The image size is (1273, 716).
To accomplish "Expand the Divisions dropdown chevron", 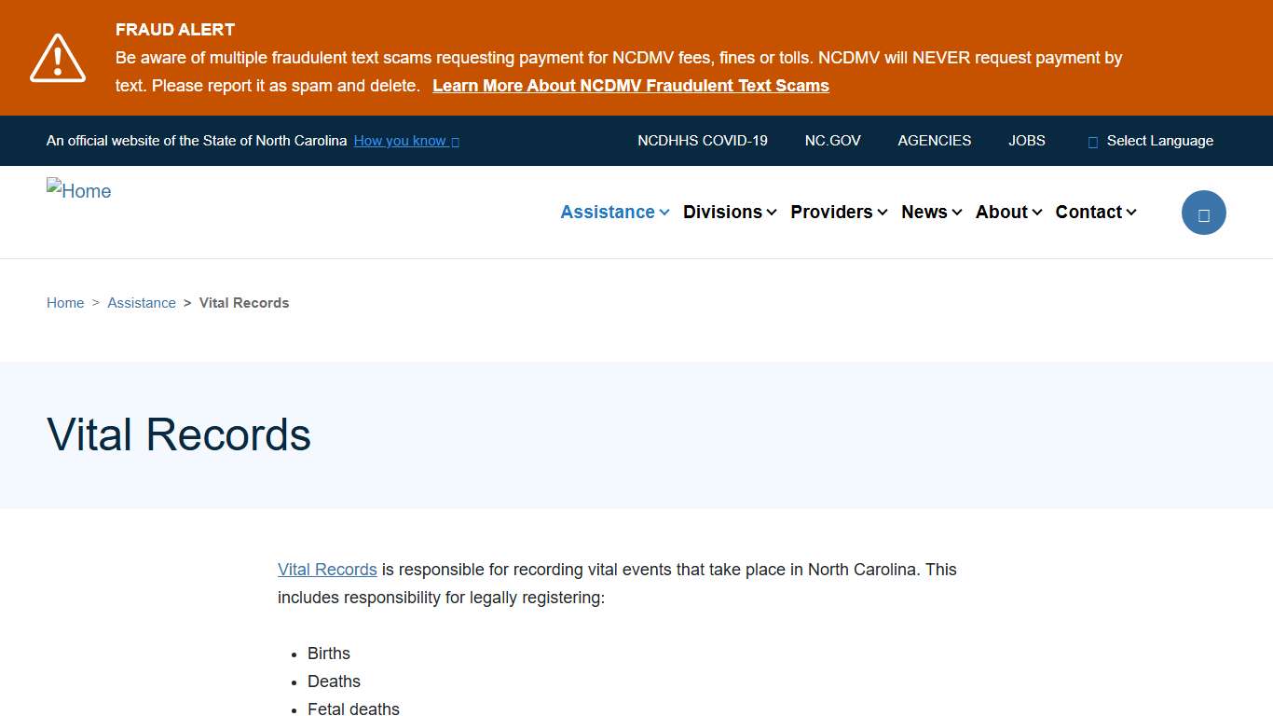I will pos(772,213).
